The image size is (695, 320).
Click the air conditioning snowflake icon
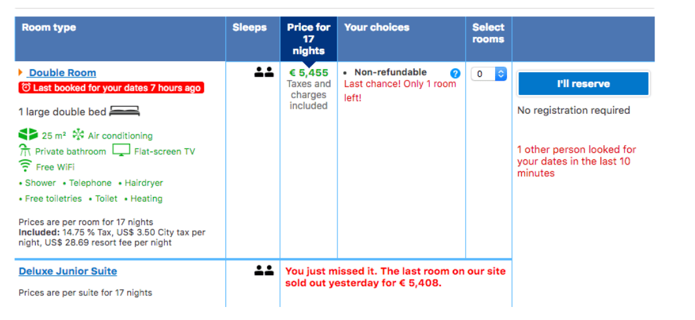pos(78,135)
